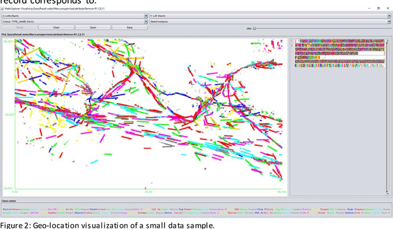
Task: Click the attribute panel scroll-up arrow
Action: [x=387, y=41]
